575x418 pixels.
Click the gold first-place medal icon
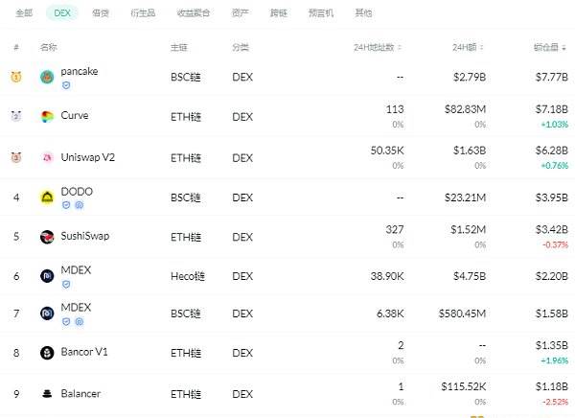pyautogui.click(x=16, y=77)
